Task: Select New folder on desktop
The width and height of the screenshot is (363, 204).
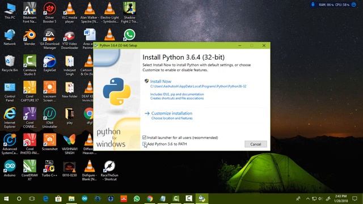Action: click(69, 90)
